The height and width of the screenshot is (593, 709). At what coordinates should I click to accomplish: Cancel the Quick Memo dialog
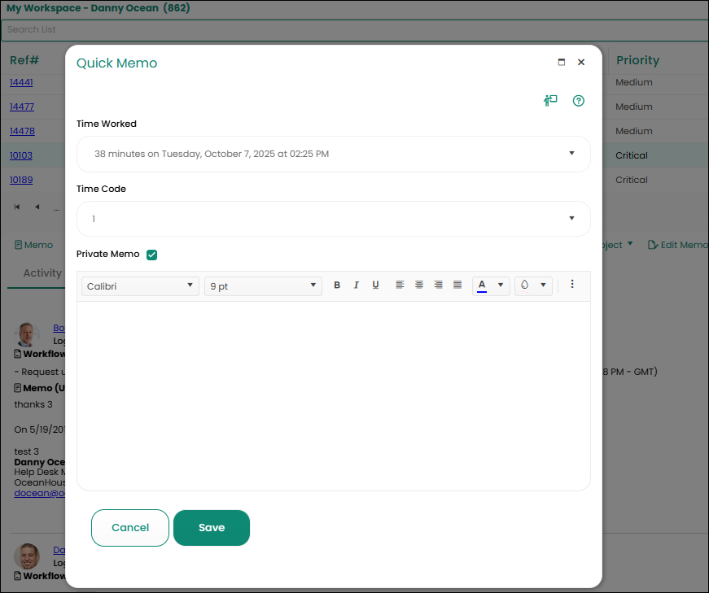pos(130,528)
